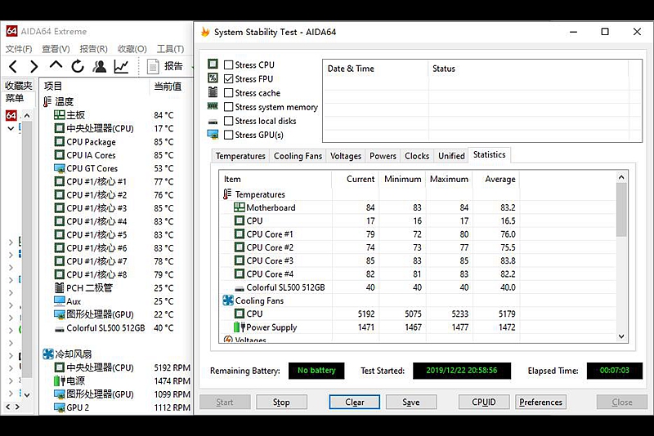654x436 pixels.
Task: Open the 工具(T) menu
Action: (170, 49)
